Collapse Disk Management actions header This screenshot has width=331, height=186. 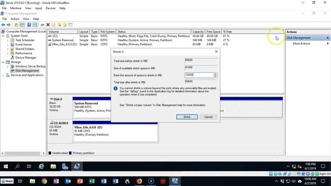pyautogui.click(x=327, y=38)
